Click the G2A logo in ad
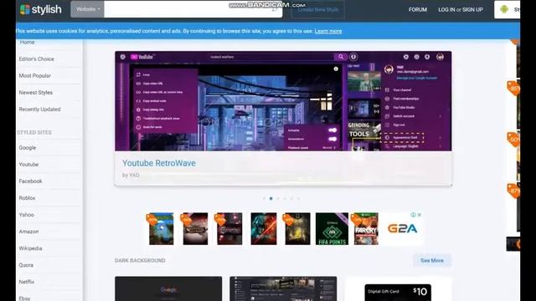Screen dimensions: 536x301 pyautogui.click(x=402, y=228)
